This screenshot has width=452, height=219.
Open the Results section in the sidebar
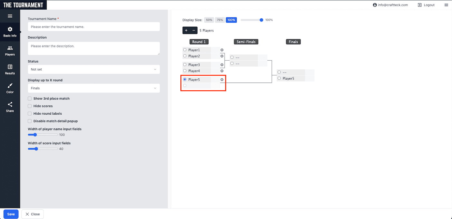[x=10, y=69]
